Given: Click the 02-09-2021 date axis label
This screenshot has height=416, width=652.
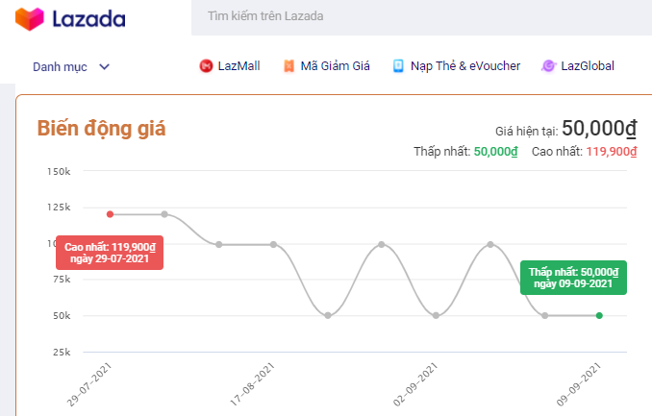Looking at the screenshot, I should point(414,383).
